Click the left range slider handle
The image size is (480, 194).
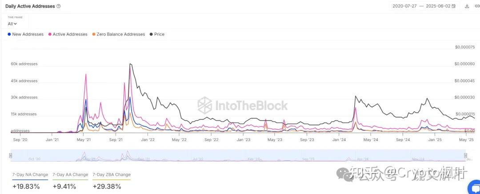(11, 155)
